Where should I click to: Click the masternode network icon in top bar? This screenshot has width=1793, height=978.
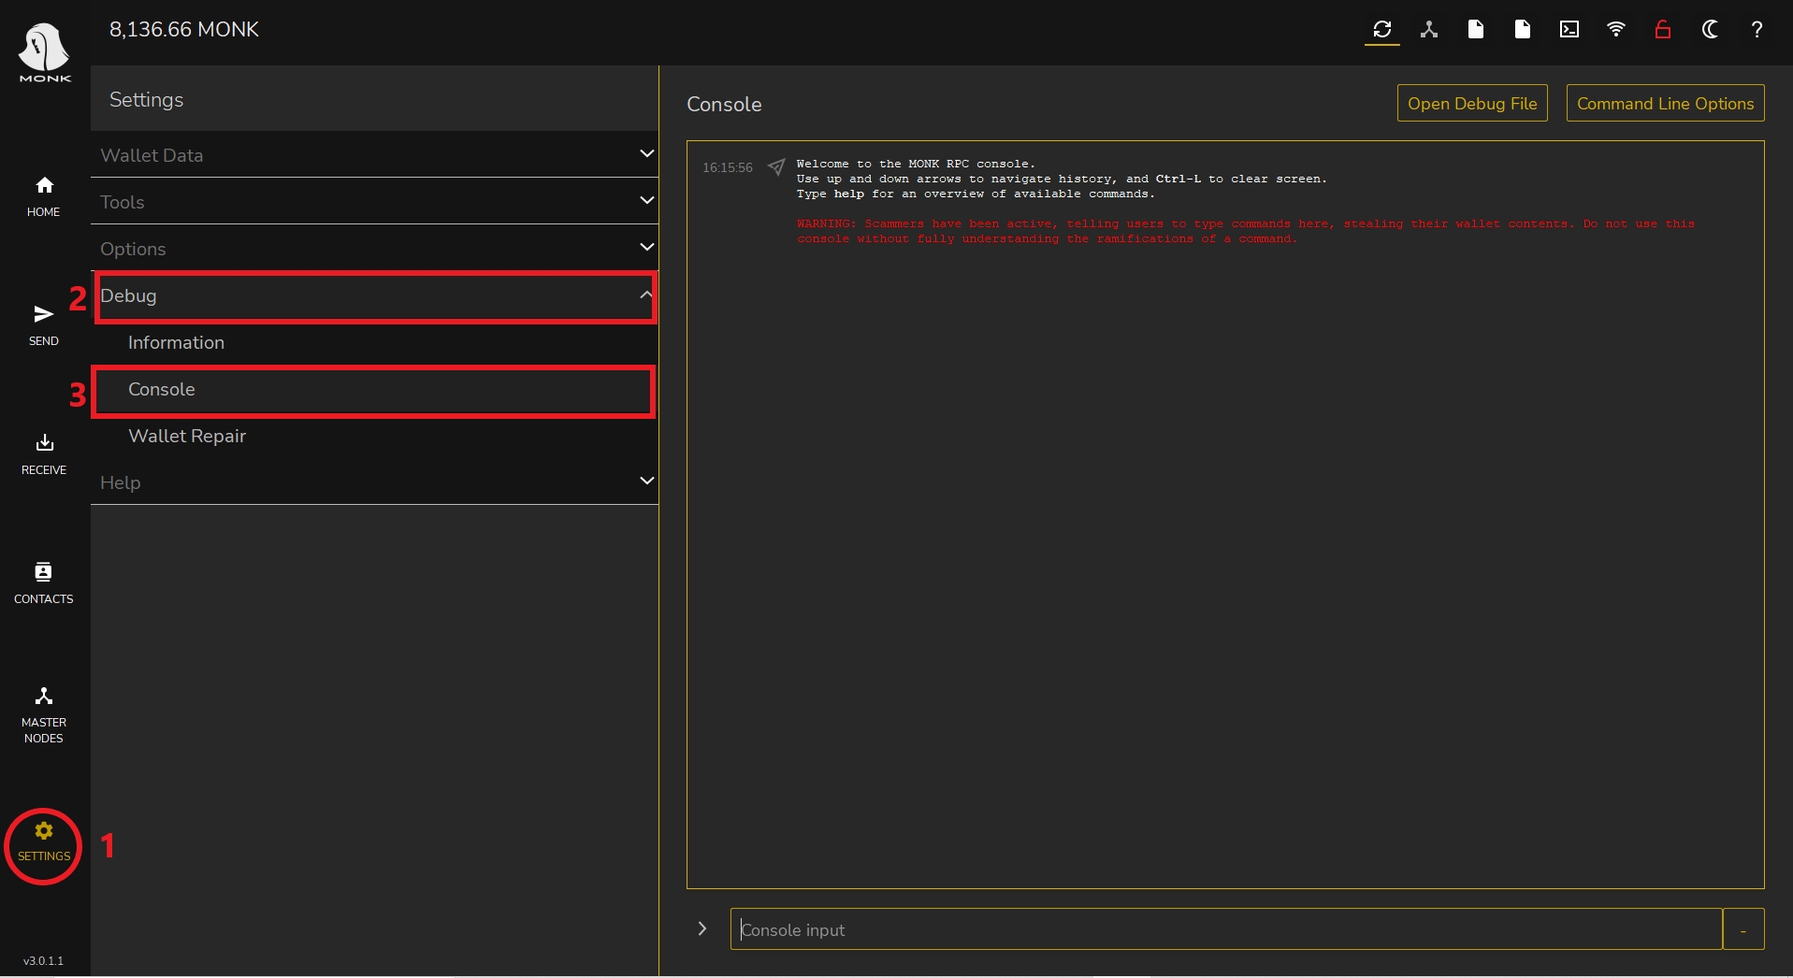click(1429, 29)
